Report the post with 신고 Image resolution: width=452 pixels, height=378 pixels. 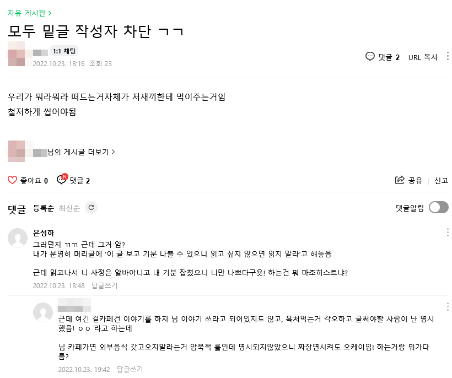(441, 180)
